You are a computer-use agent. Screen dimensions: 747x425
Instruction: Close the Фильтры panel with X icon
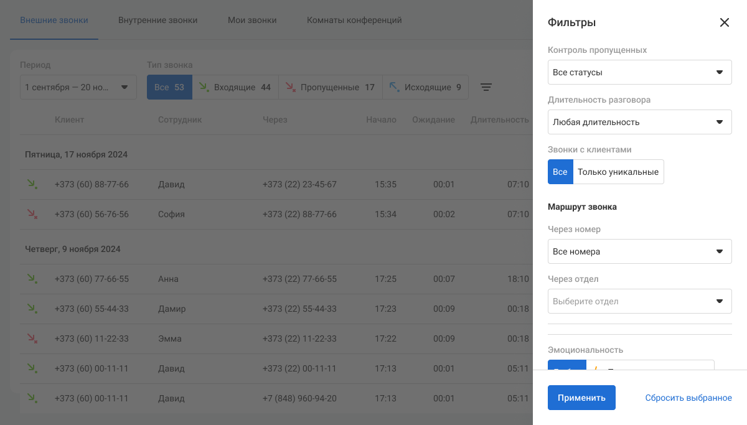tap(724, 22)
